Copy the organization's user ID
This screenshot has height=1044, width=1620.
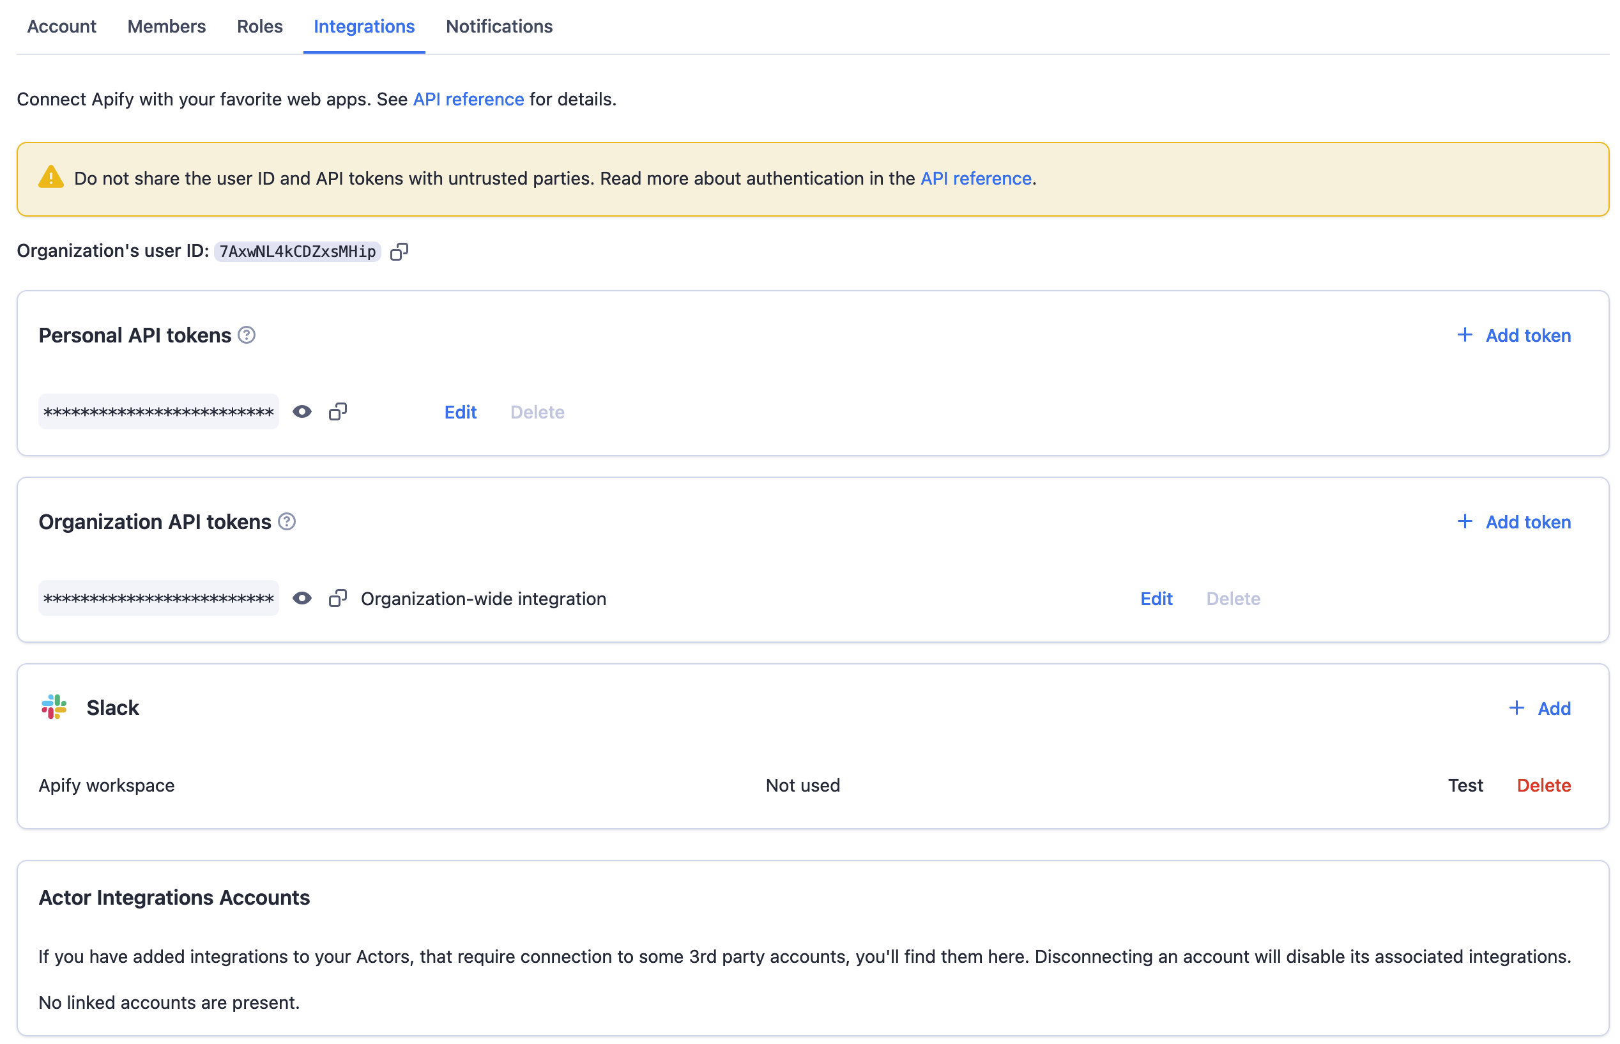[399, 252]
